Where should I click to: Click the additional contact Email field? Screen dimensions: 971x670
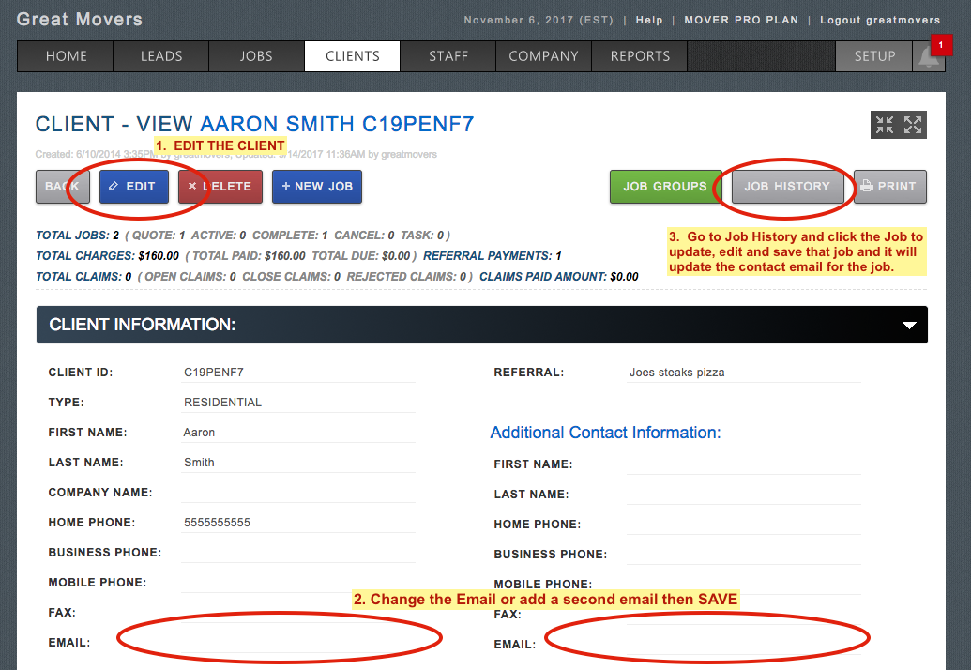coord(743,644)
